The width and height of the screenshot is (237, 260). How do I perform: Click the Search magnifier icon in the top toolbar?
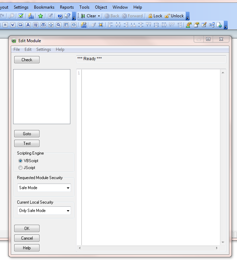coord(11,16)
